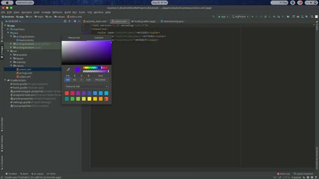Hide the Project panel with minus icon
319x179 pixels.
point(79,21)
